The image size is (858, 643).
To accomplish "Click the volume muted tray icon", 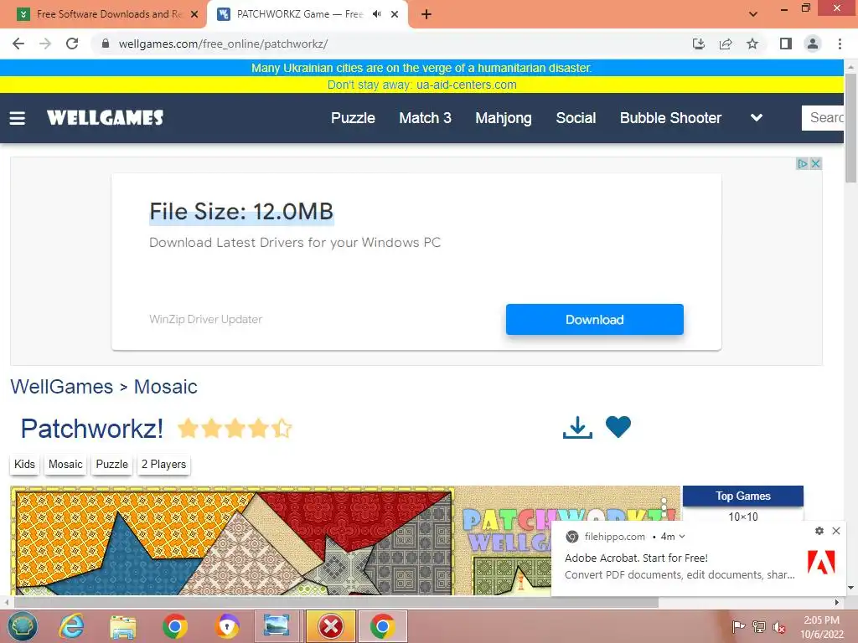I will click(x=778, y=627).
